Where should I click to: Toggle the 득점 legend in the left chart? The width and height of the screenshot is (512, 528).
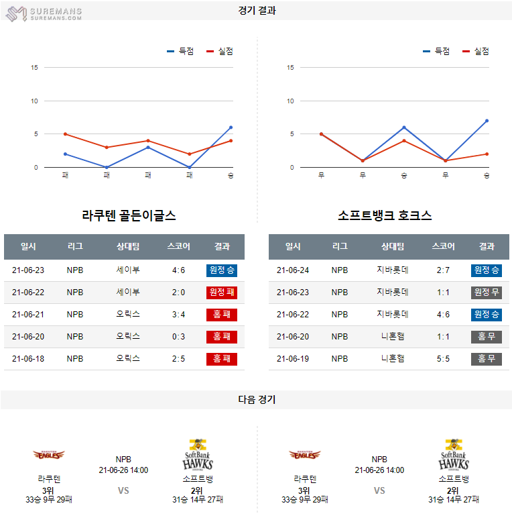click(180, 51)
